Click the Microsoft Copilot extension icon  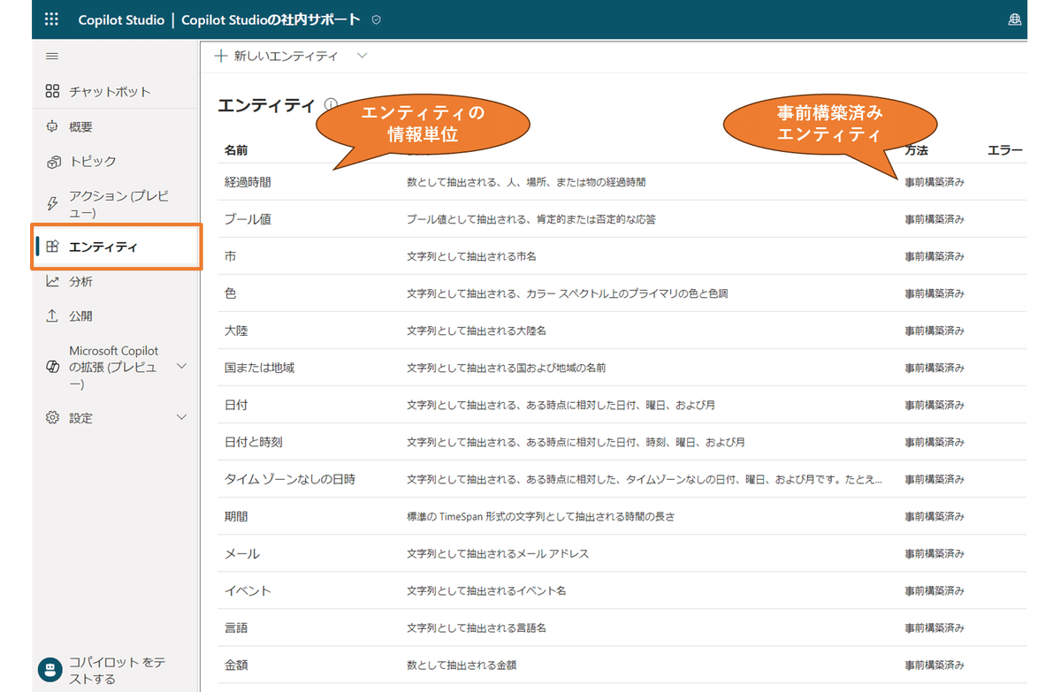(52, 367)
